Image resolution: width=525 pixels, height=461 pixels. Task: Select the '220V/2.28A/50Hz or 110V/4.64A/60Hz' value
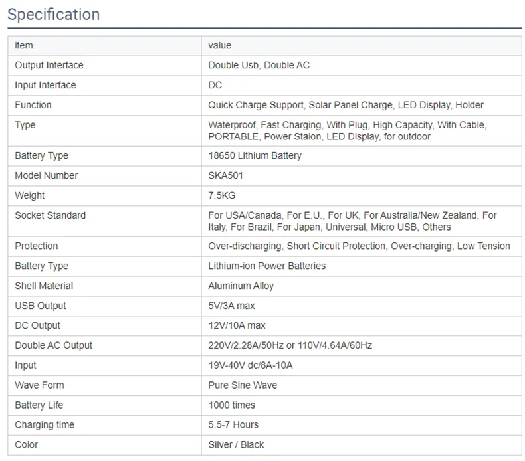(290, 345)
